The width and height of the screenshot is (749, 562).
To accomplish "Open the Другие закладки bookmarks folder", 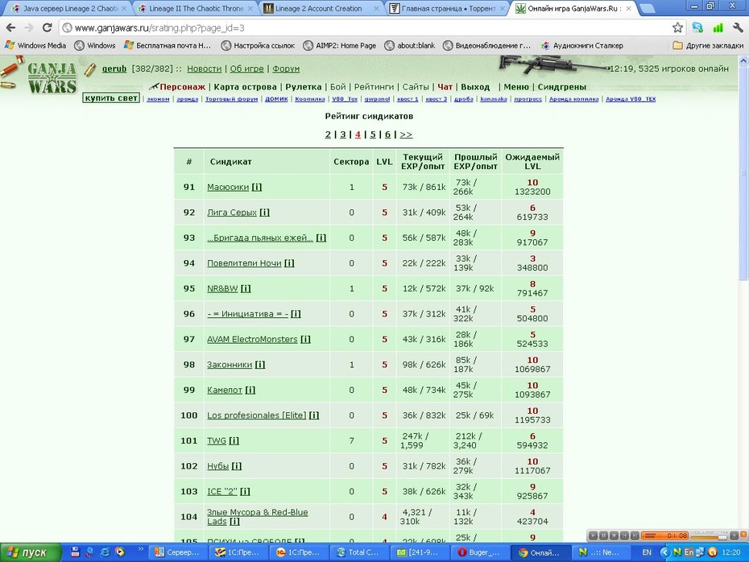I will (x=709, y=45).
